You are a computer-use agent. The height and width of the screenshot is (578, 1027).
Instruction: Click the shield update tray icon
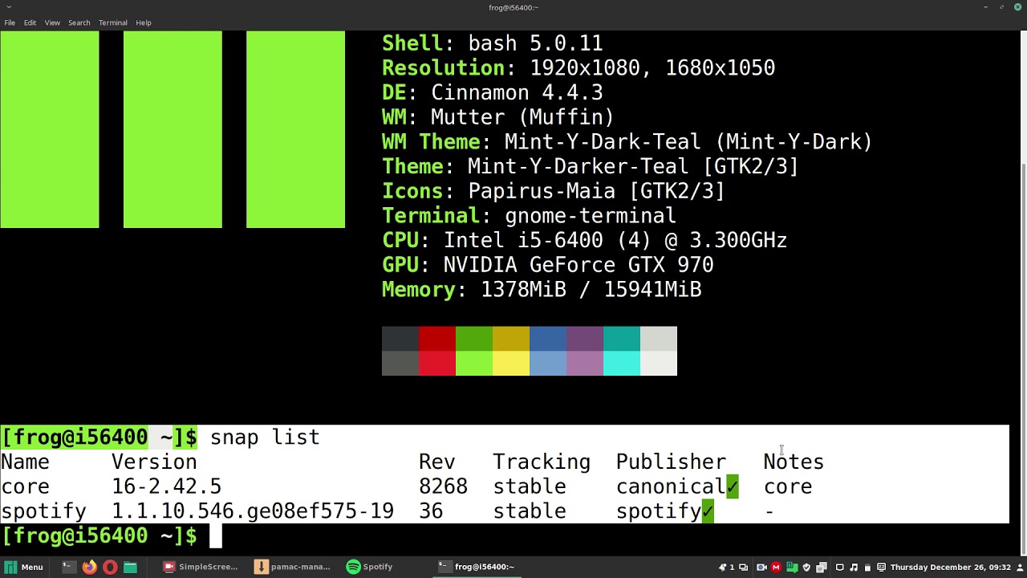click(x=806, y=568)
